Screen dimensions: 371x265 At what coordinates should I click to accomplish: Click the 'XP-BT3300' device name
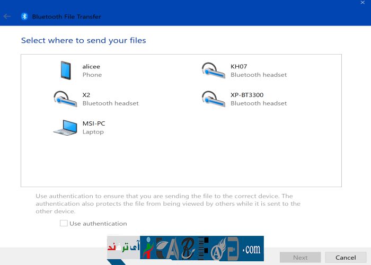[247, 95]
